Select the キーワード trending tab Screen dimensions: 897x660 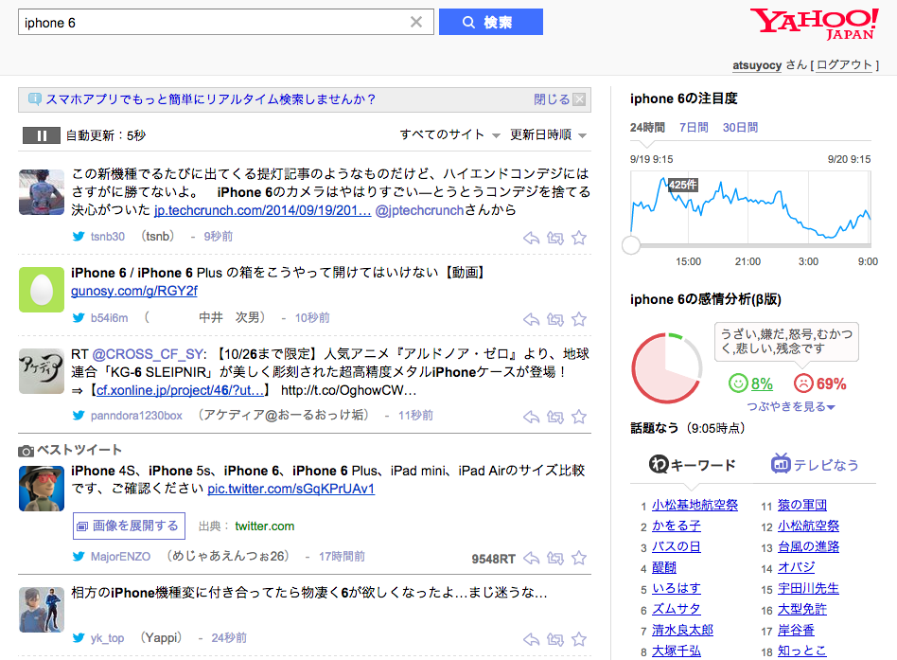tap(693, 465)
